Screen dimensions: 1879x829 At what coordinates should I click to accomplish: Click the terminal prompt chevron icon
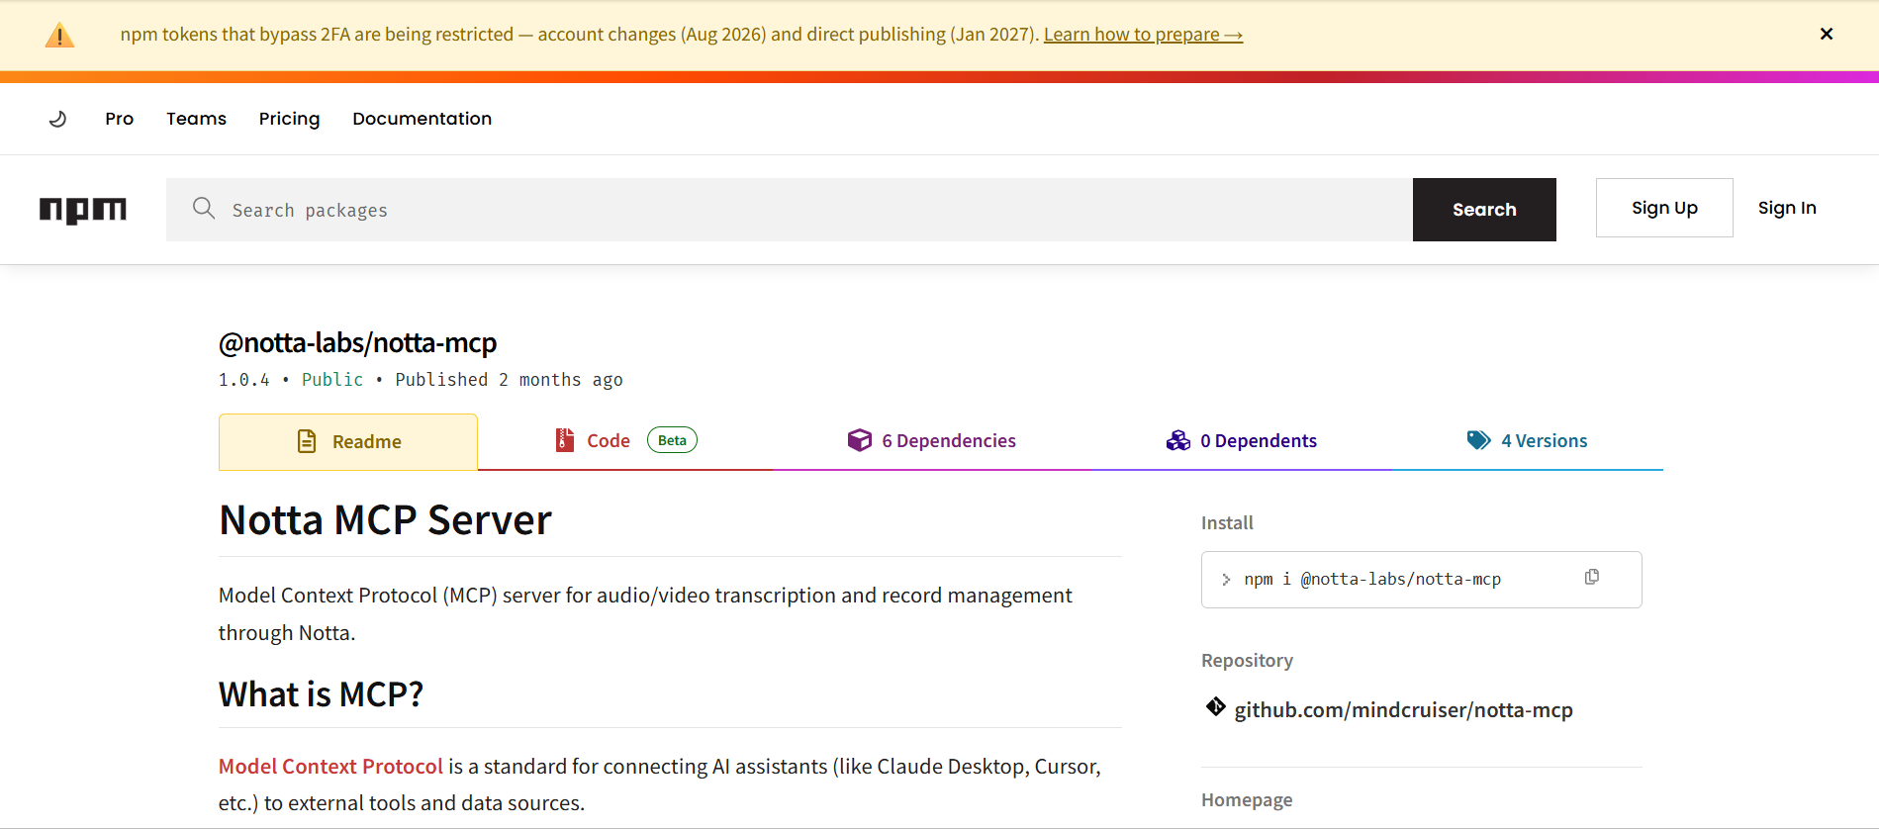(x=1226, y=580)
